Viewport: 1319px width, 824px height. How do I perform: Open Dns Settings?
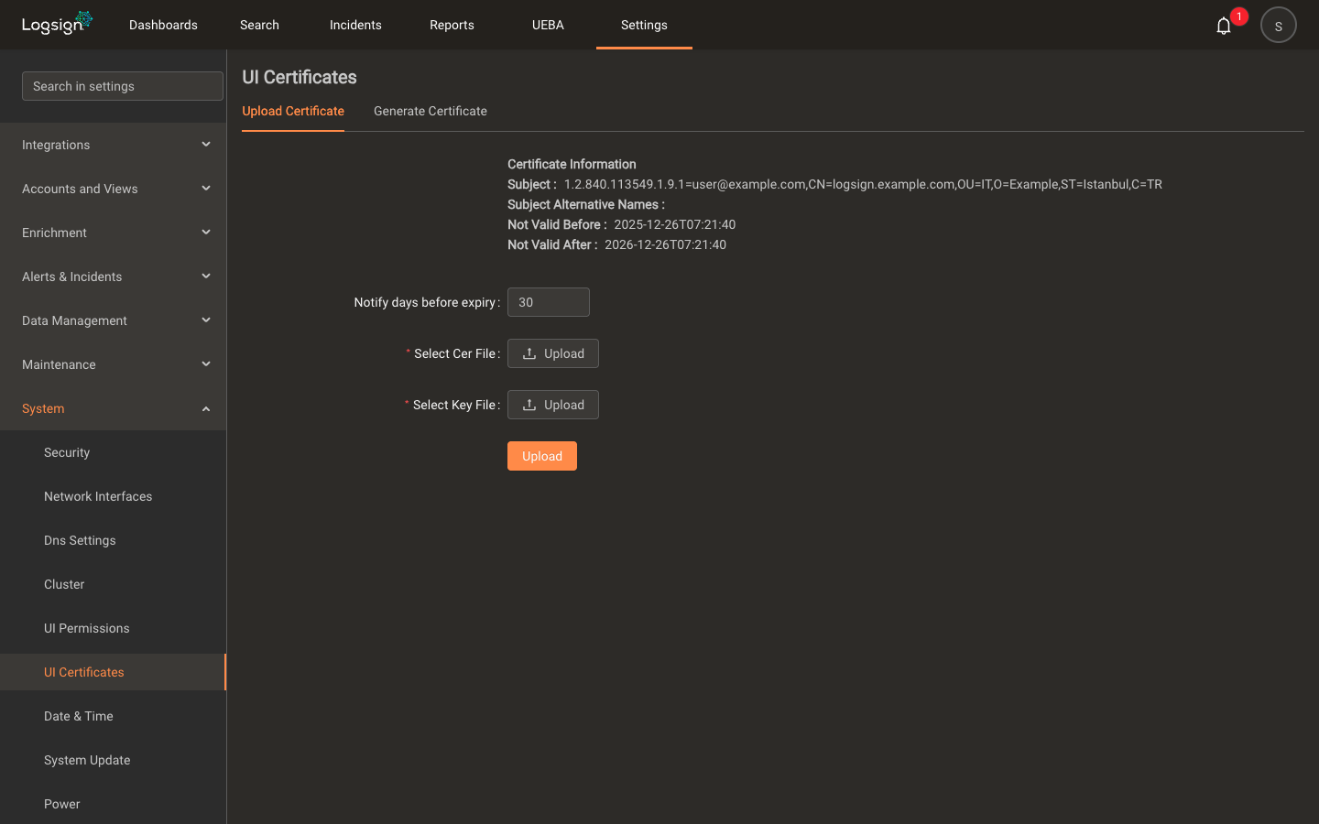pyautogui.click(x=114, y=540)
